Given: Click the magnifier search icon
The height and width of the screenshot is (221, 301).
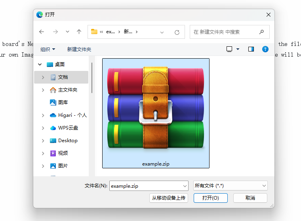Looking at the screenshot, I should coord(261,32).
